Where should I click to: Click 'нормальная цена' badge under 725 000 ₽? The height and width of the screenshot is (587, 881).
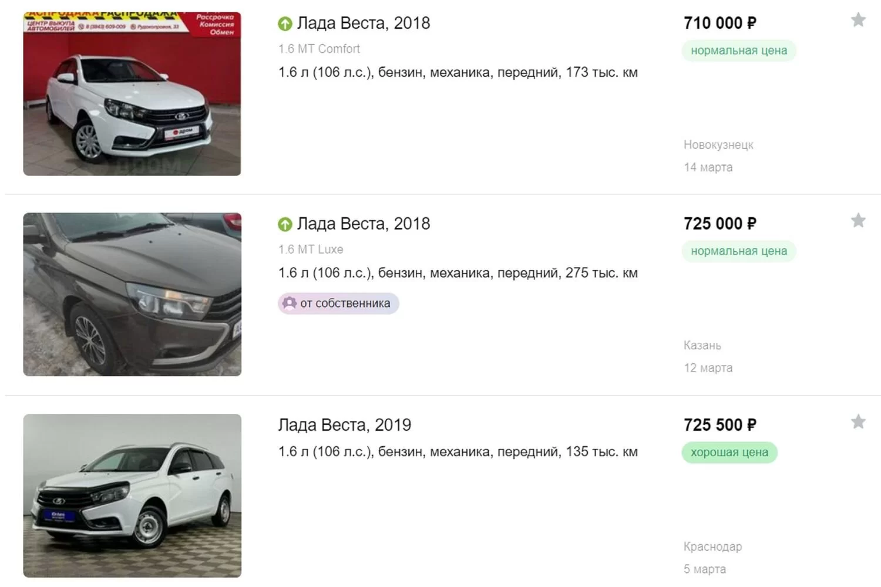(x=738, y=251)
